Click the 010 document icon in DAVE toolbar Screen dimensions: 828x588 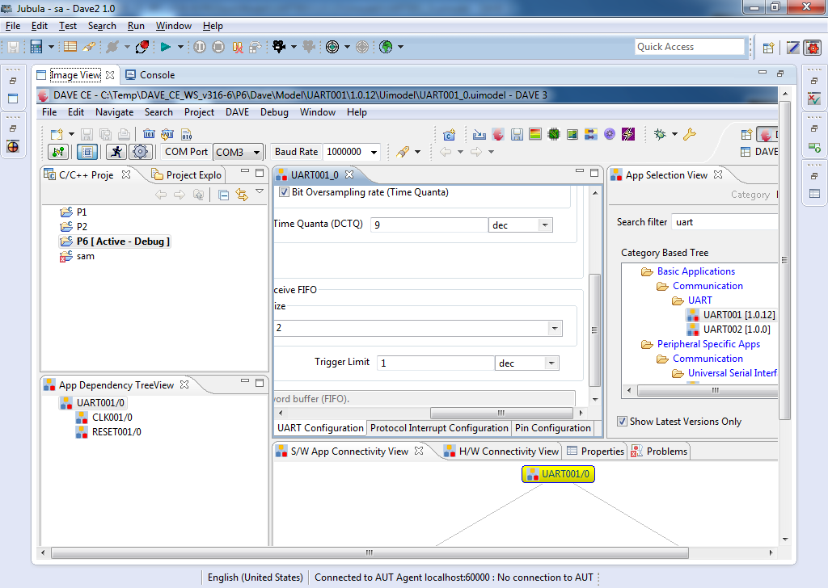point(187,134)
